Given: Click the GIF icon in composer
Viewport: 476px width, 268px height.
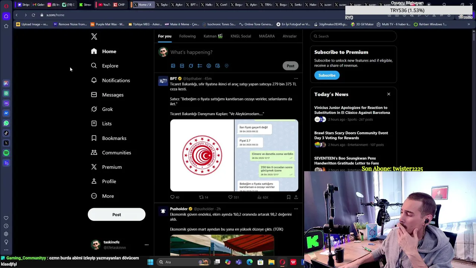Looking at the screenshot, I should click(182, 66).
